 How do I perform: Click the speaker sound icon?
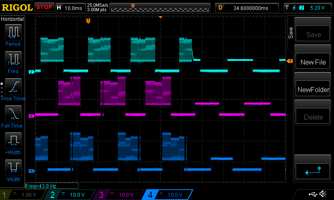[323, 194]
